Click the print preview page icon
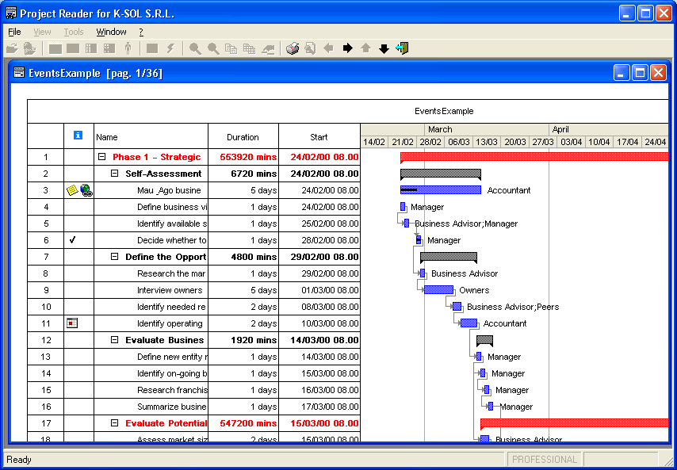This screenshot has height=470, width=677. pyautogui.click(x=310, y=48)
